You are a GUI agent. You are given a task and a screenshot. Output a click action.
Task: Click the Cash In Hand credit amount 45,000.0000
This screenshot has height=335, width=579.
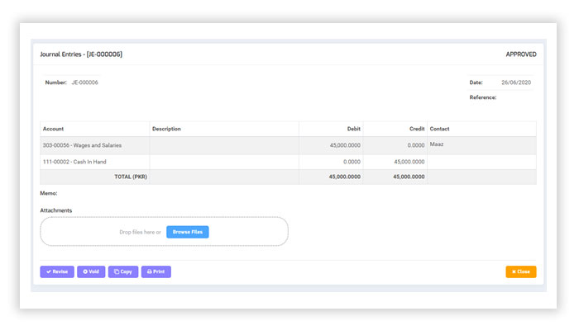[409, 162]
